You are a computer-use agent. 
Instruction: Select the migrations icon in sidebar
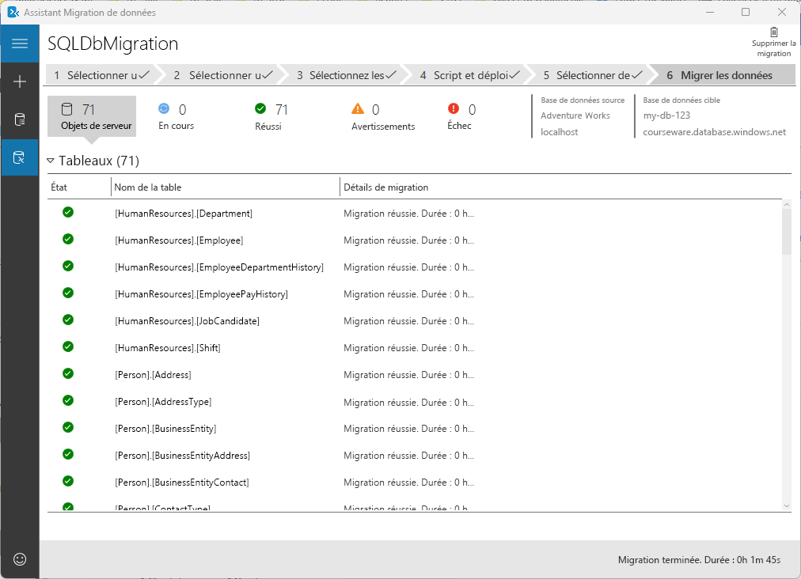point(20,157)
